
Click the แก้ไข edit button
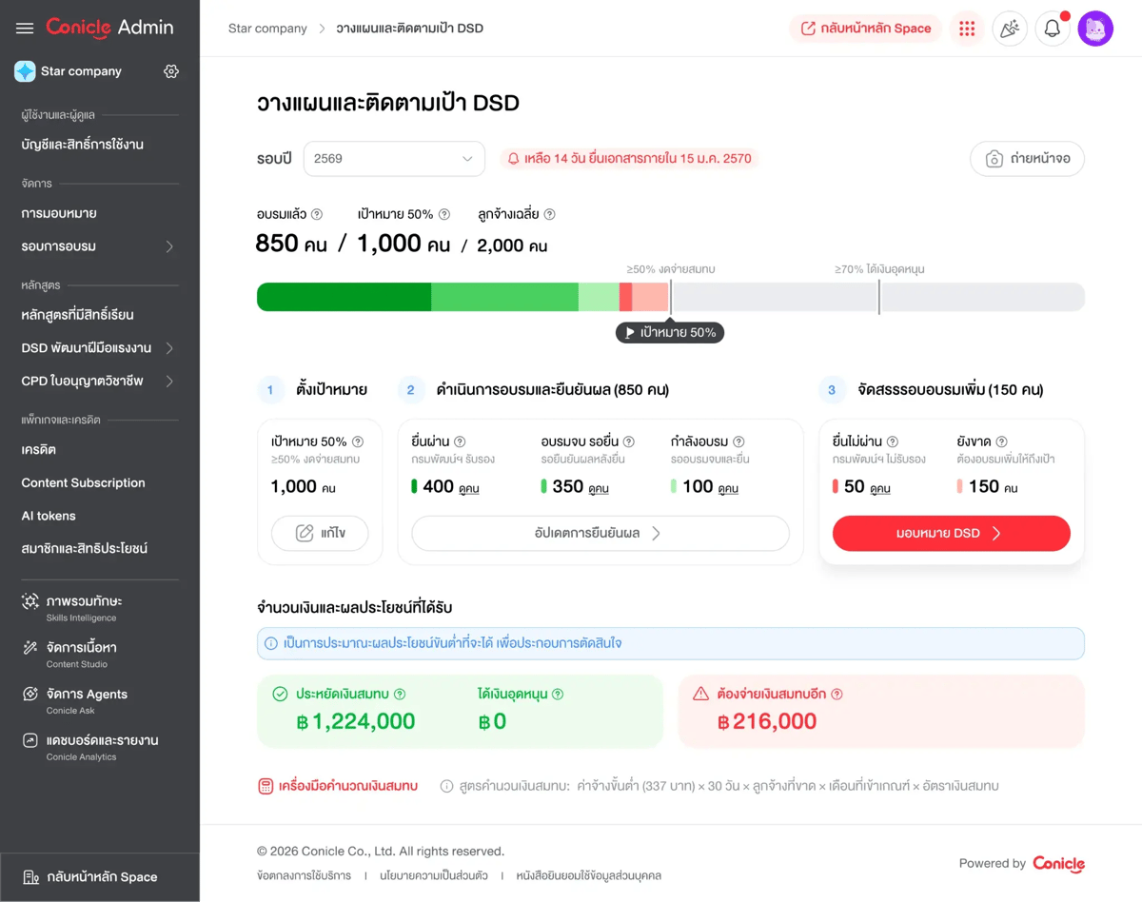(320, 533)
